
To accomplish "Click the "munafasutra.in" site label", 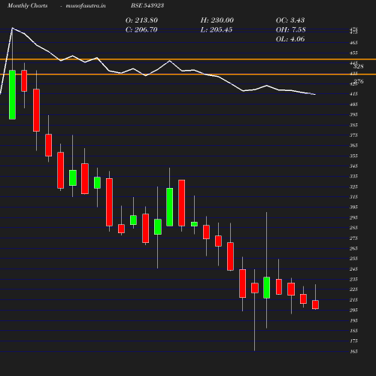I will tap(86, 5).
